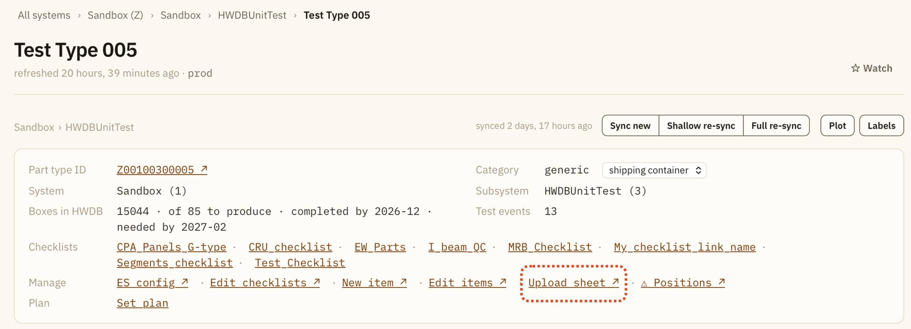Viewport: 911px width, 329px height.
Task: Go to All systems breadcrumb
Action: tap(44, 15)
